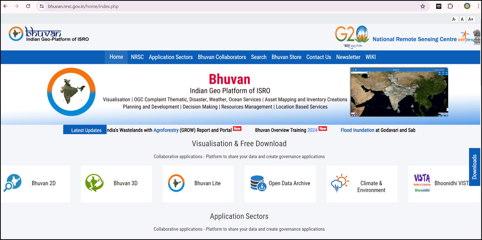Click the Bhuvan 2D card label

pyautogui.click(x=44, y=183)
